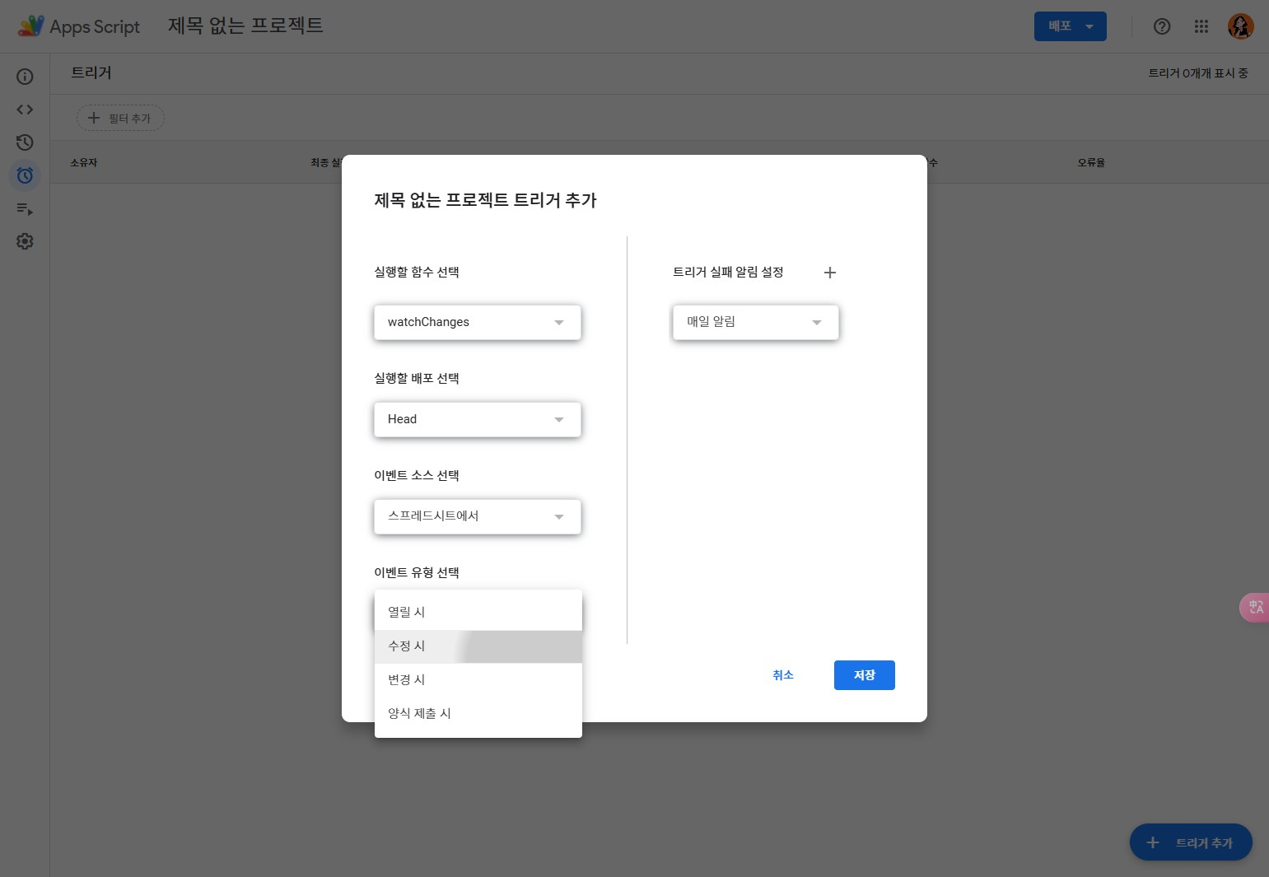Open the Google apps grid icon
Image resolution: width=1269 pixels, height=877 pixels.
point(1201,26)
